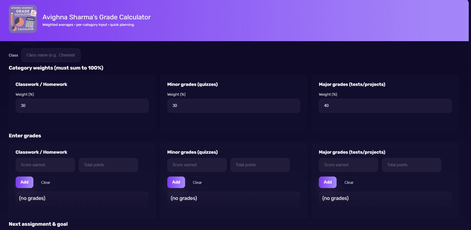Screen dimensions: 471x230
Task: Click Score earned under Minor grades
Action: [x=197, y=165]
